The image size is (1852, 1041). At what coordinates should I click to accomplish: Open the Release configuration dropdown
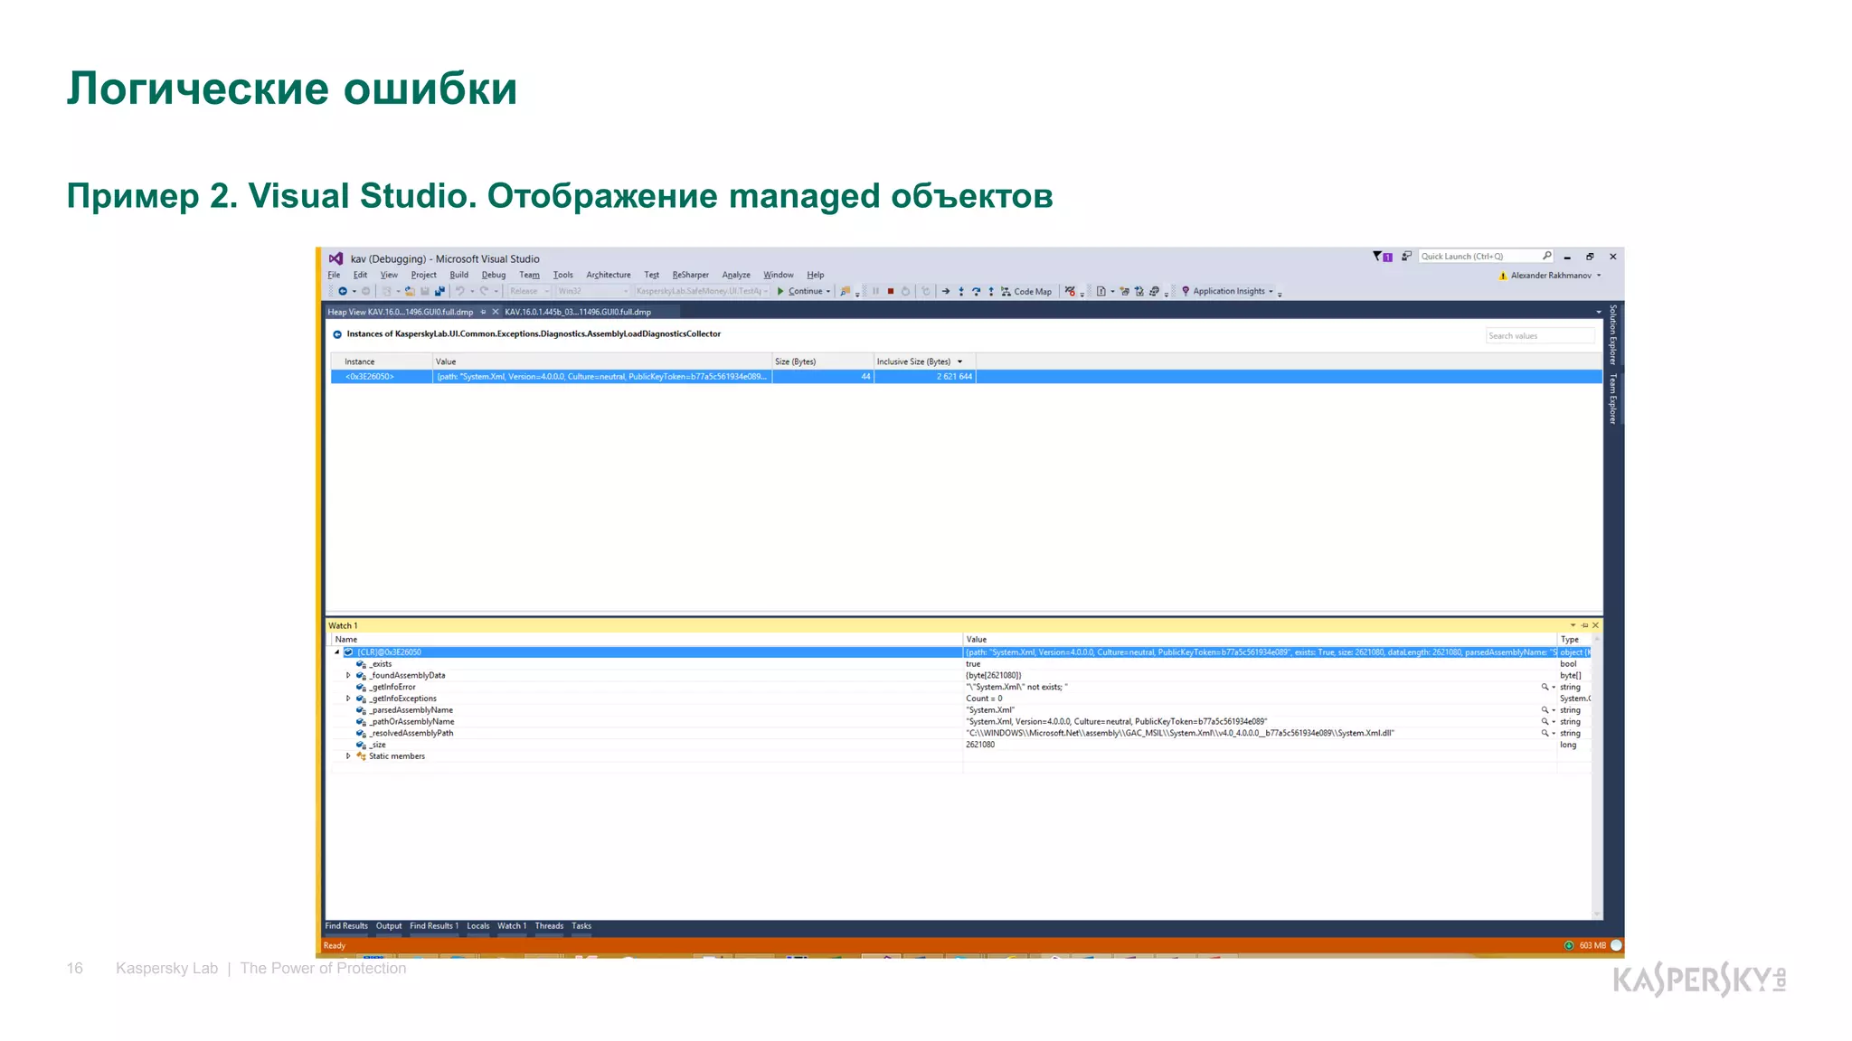(528, 291)
